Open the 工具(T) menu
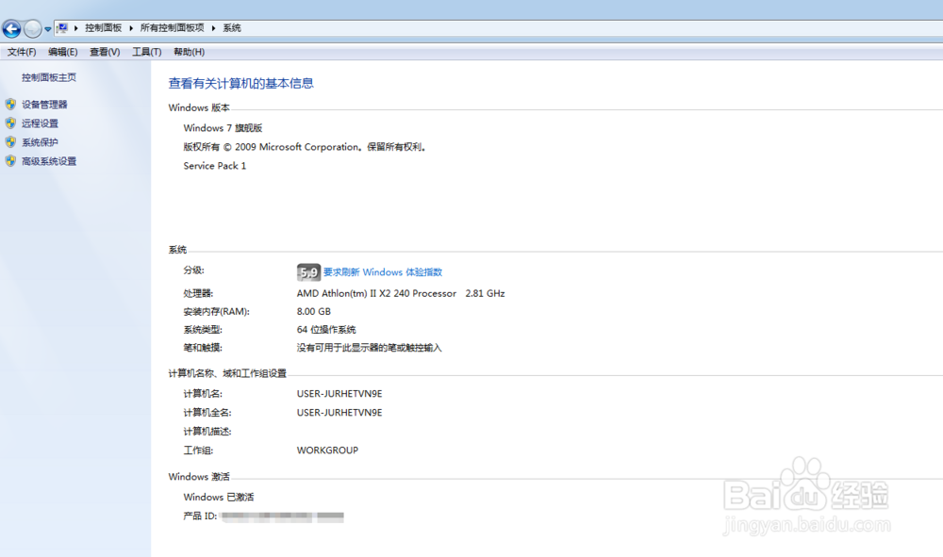 pyautogui.click(x=147, y=52)
